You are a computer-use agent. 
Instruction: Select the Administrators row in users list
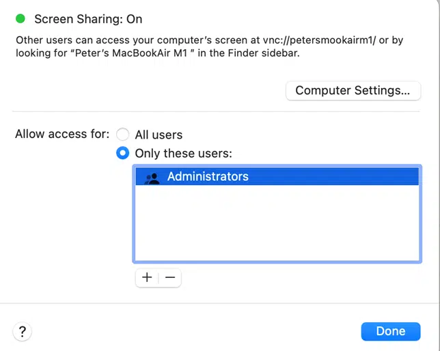coord(277,176)
